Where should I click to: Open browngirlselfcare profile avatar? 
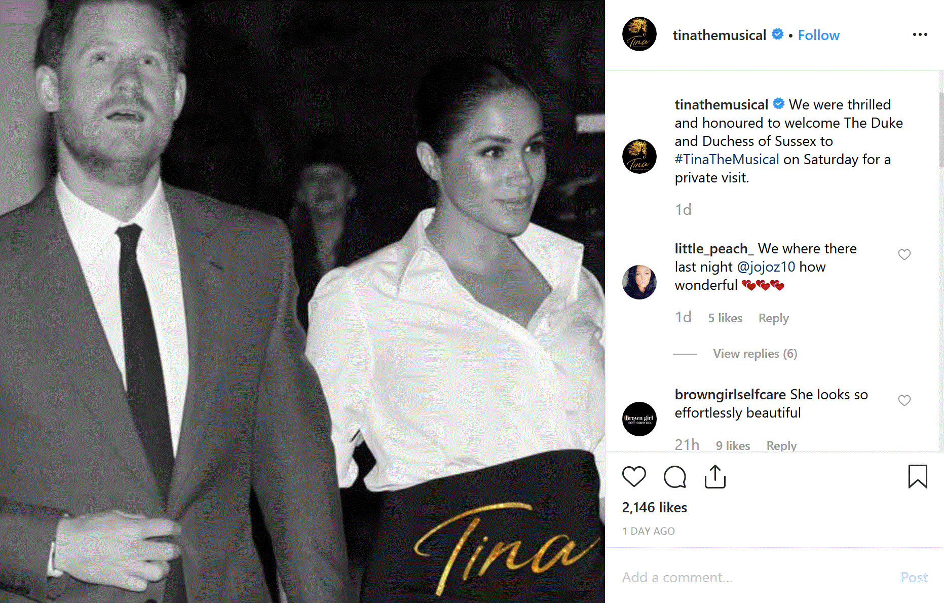(639, 419)
